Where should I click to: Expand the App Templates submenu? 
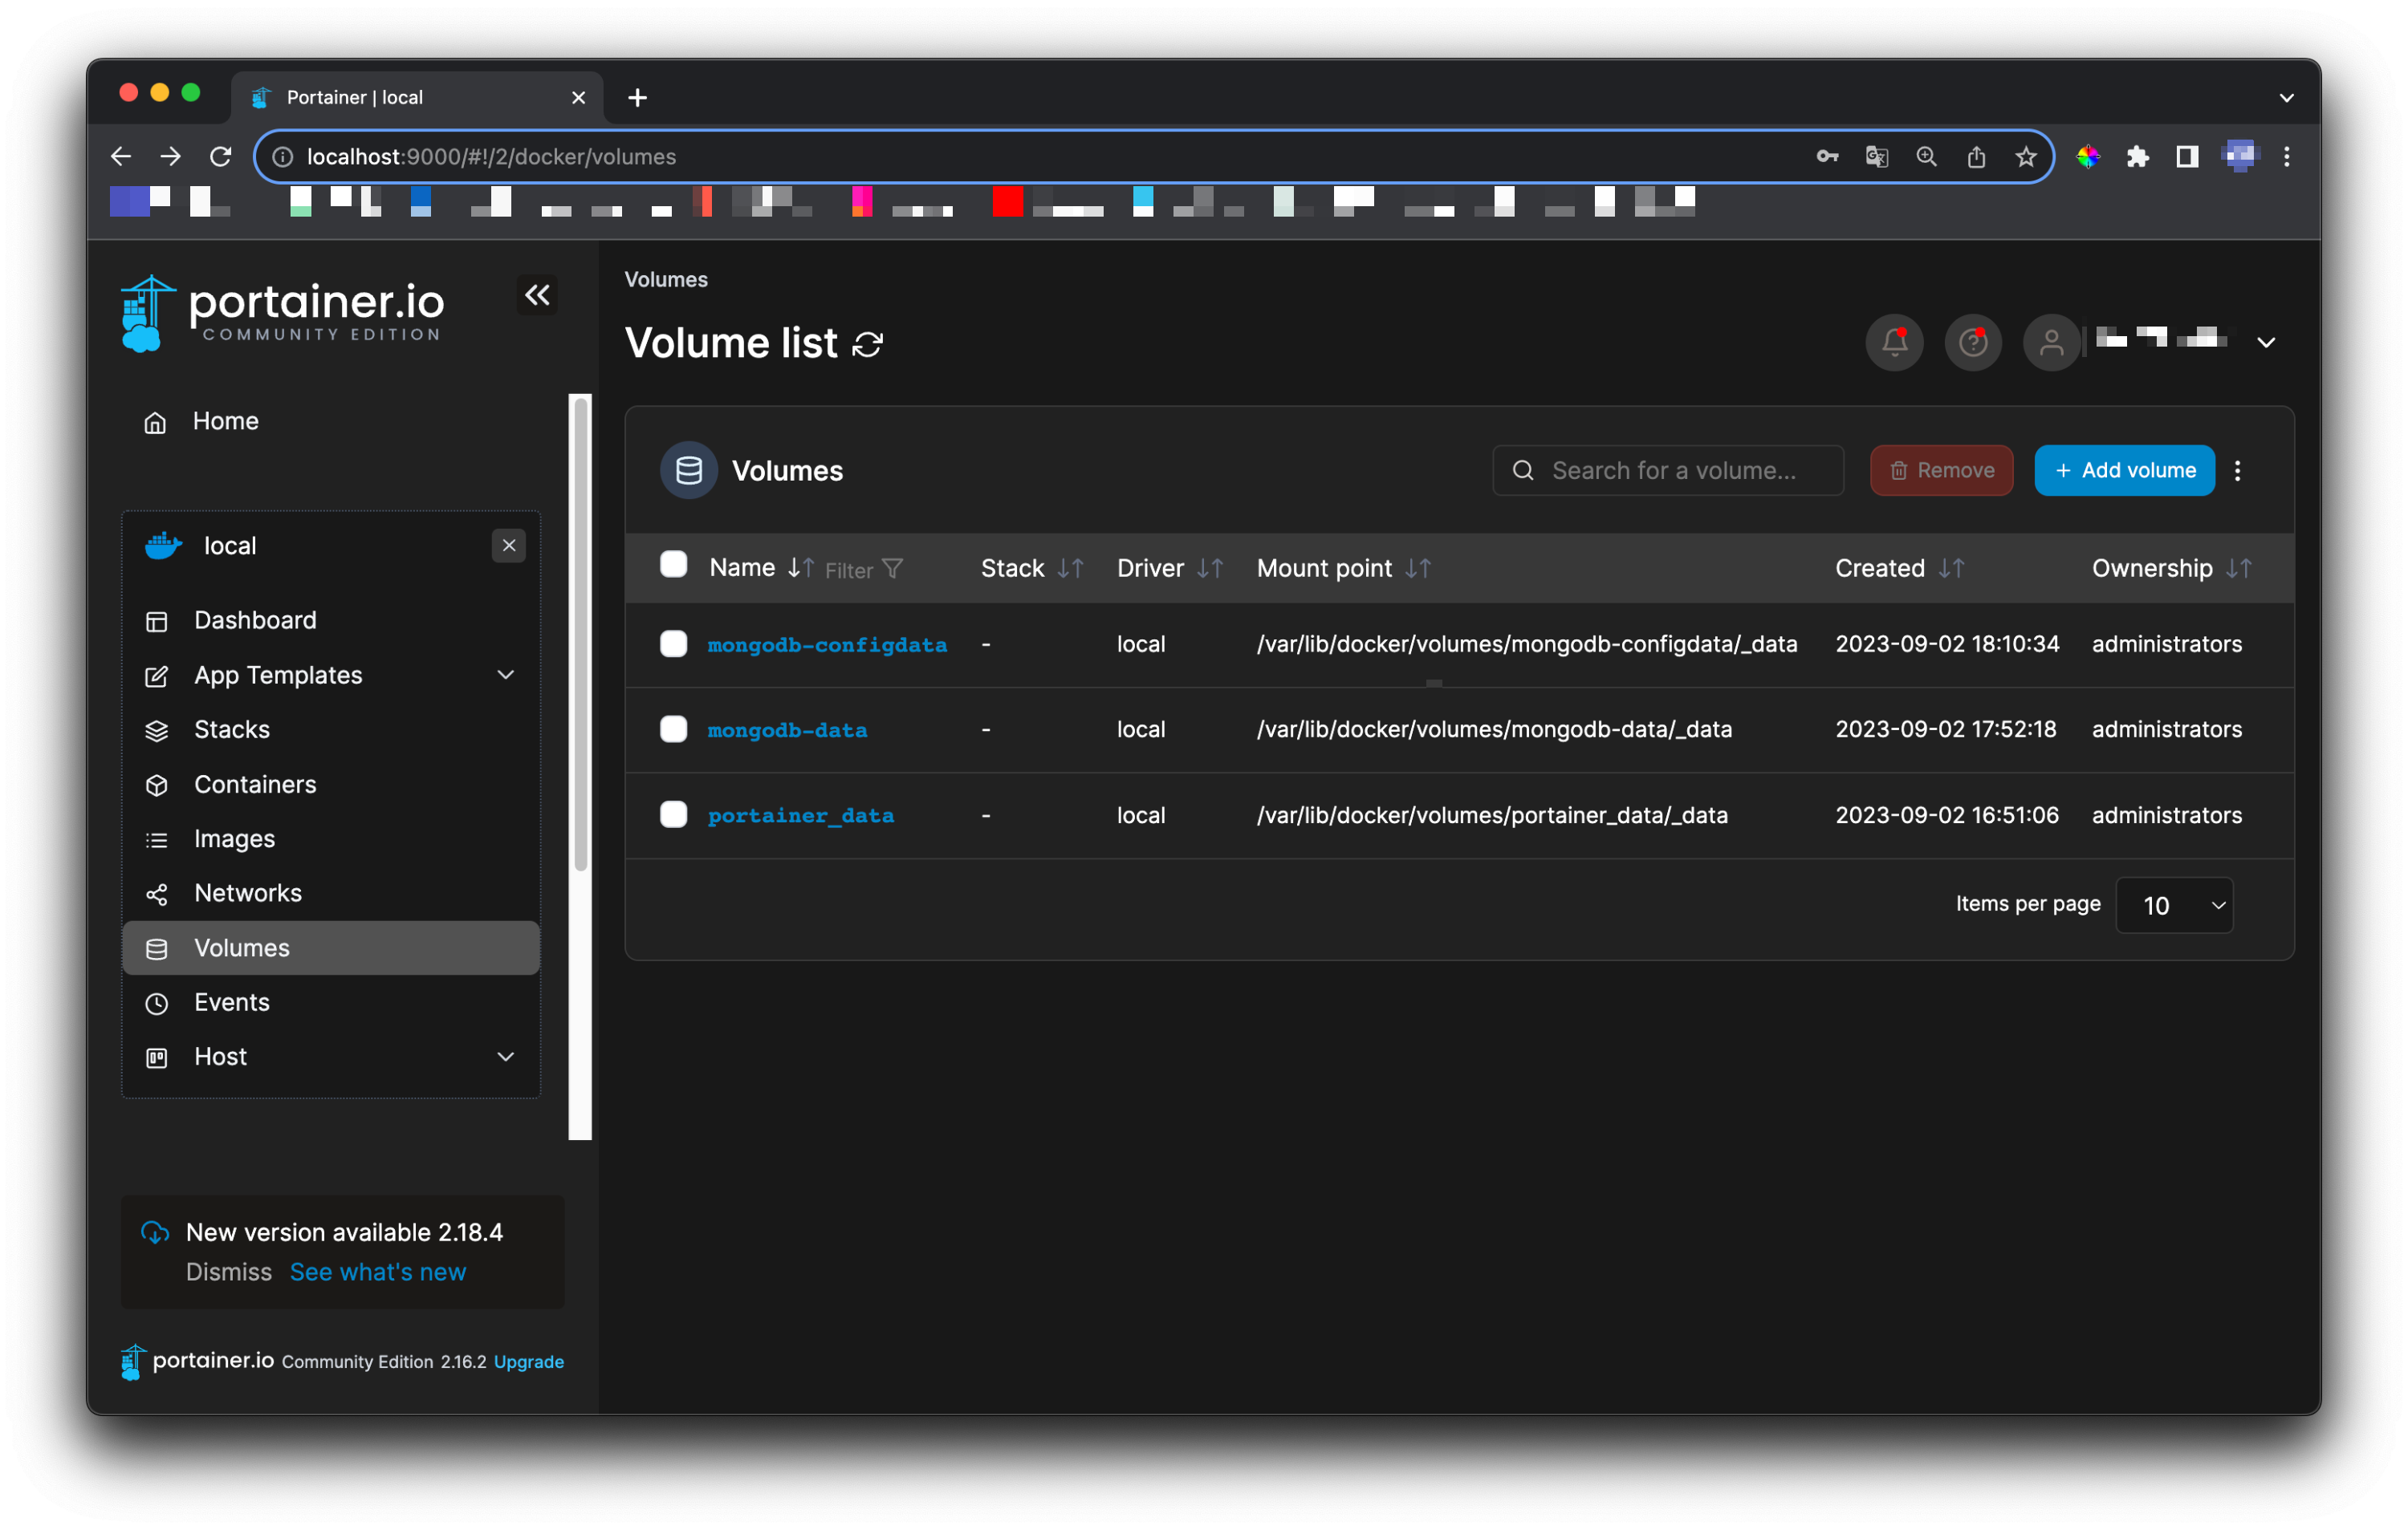pyautogui.click(x=505, y=676)
